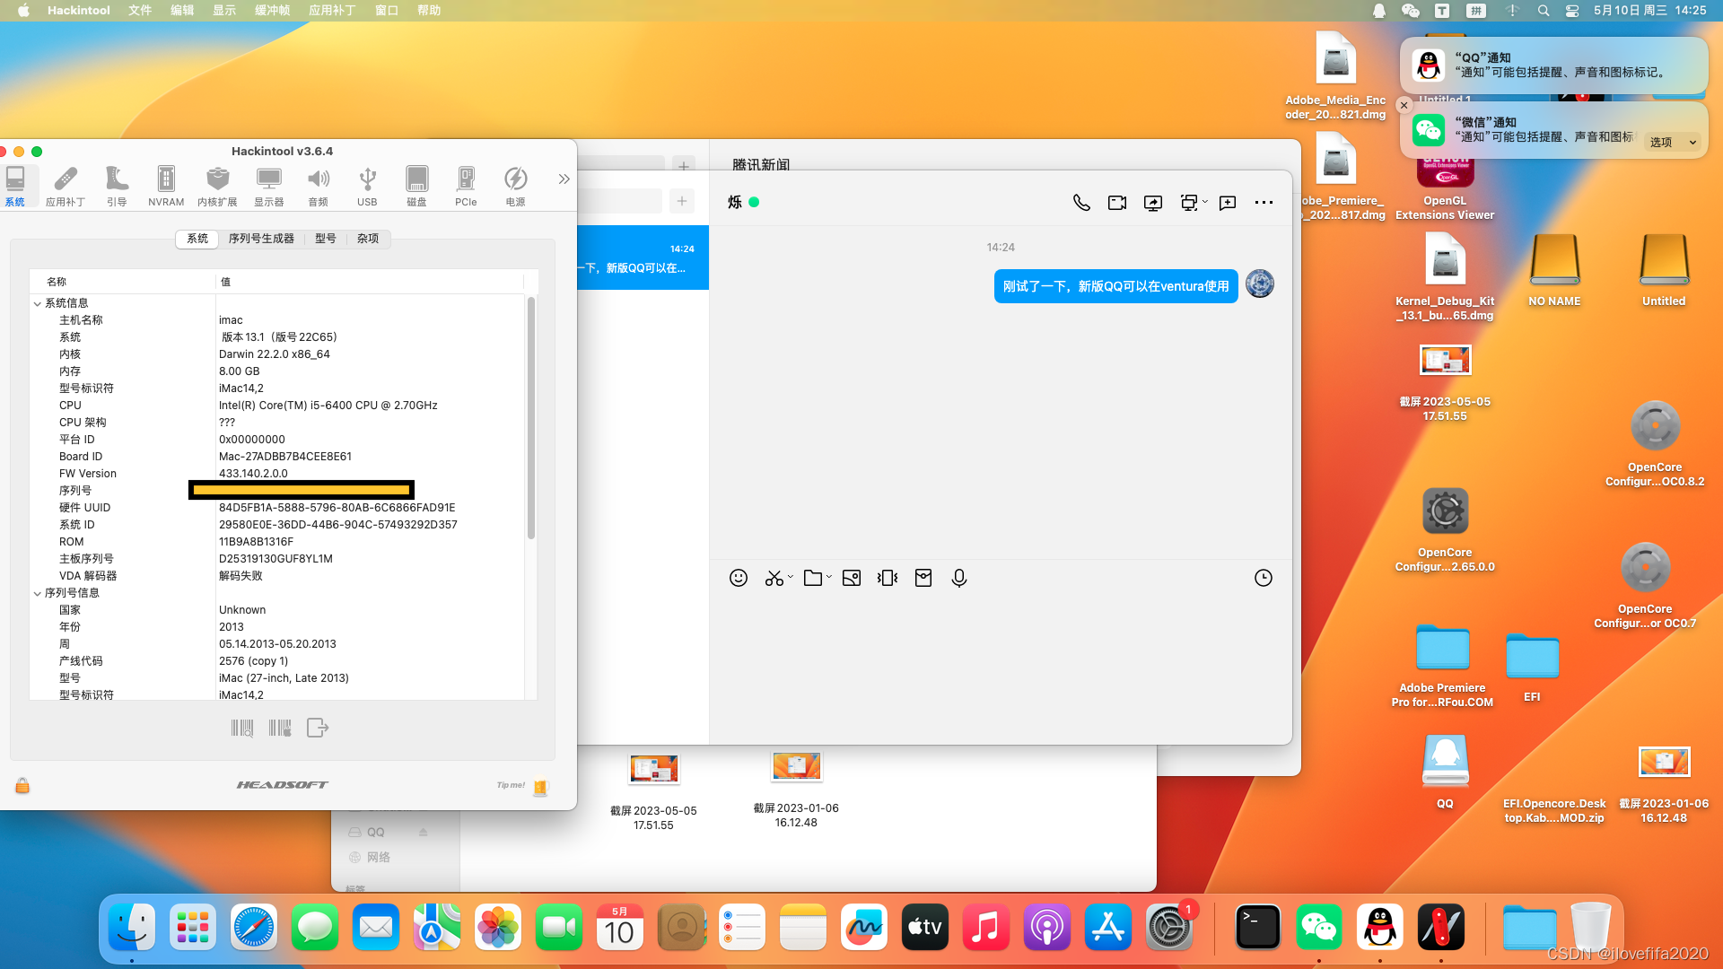
Task: Switch to the 序列号生成器 tab
Action: (261, 239)
